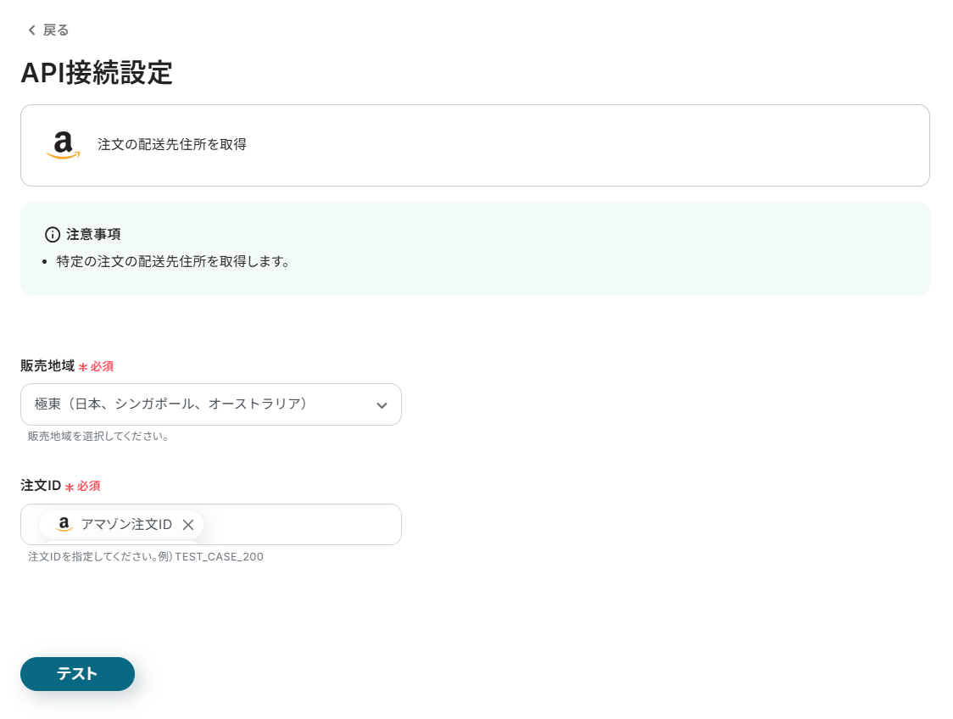Click the Amazon icon in the アマゾン注文ID chip
953x719 pixels.
(64, 525)
